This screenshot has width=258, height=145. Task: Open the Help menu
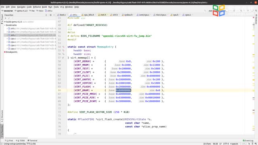pyautogui.click(x=77, y=7)
